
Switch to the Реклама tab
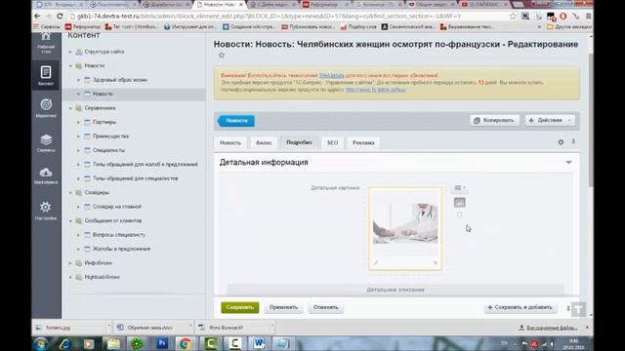(363, 142)
